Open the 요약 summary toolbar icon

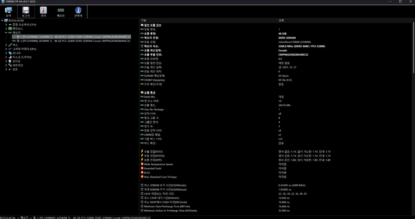[x=8, y=12]
